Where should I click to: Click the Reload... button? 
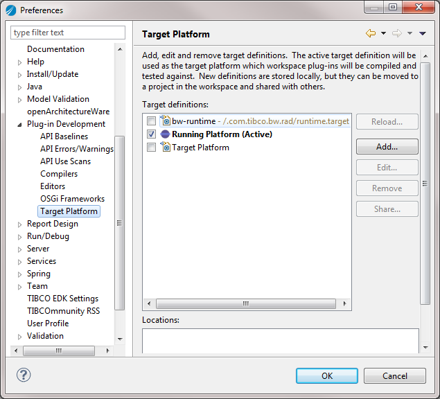click(387, 122)
